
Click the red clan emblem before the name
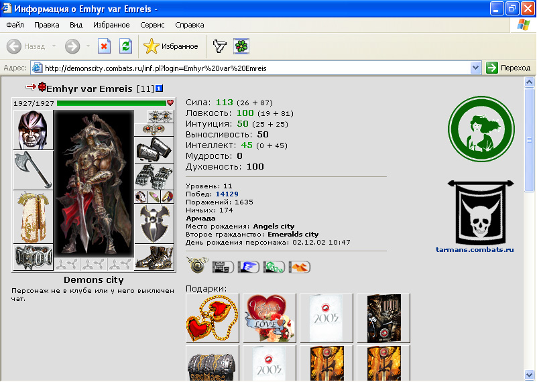[42, 87]
